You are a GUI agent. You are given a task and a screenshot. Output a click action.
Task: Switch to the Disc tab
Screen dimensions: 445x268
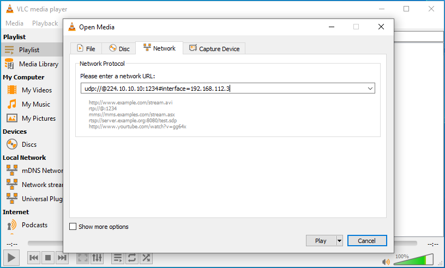[x=119, y=48]
